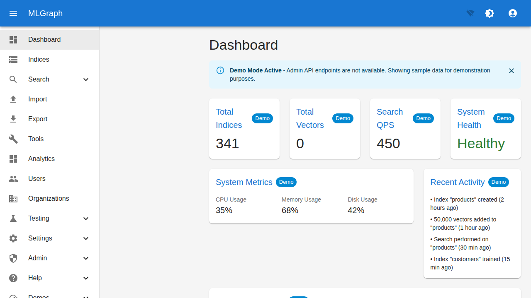The height and width of the screenshot is (298, 531).
Task: Click the Total Indices stat card
Action: (244, 128)
